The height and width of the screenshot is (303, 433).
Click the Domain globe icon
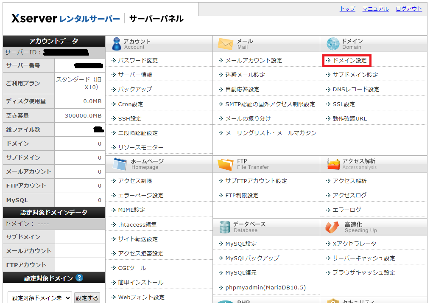333,44
